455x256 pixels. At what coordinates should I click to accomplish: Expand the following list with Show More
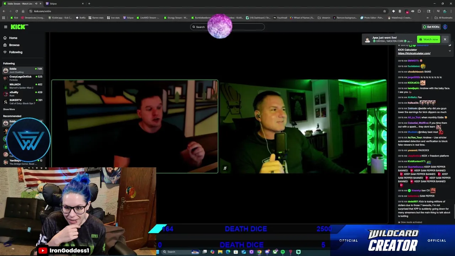(9, 109)
